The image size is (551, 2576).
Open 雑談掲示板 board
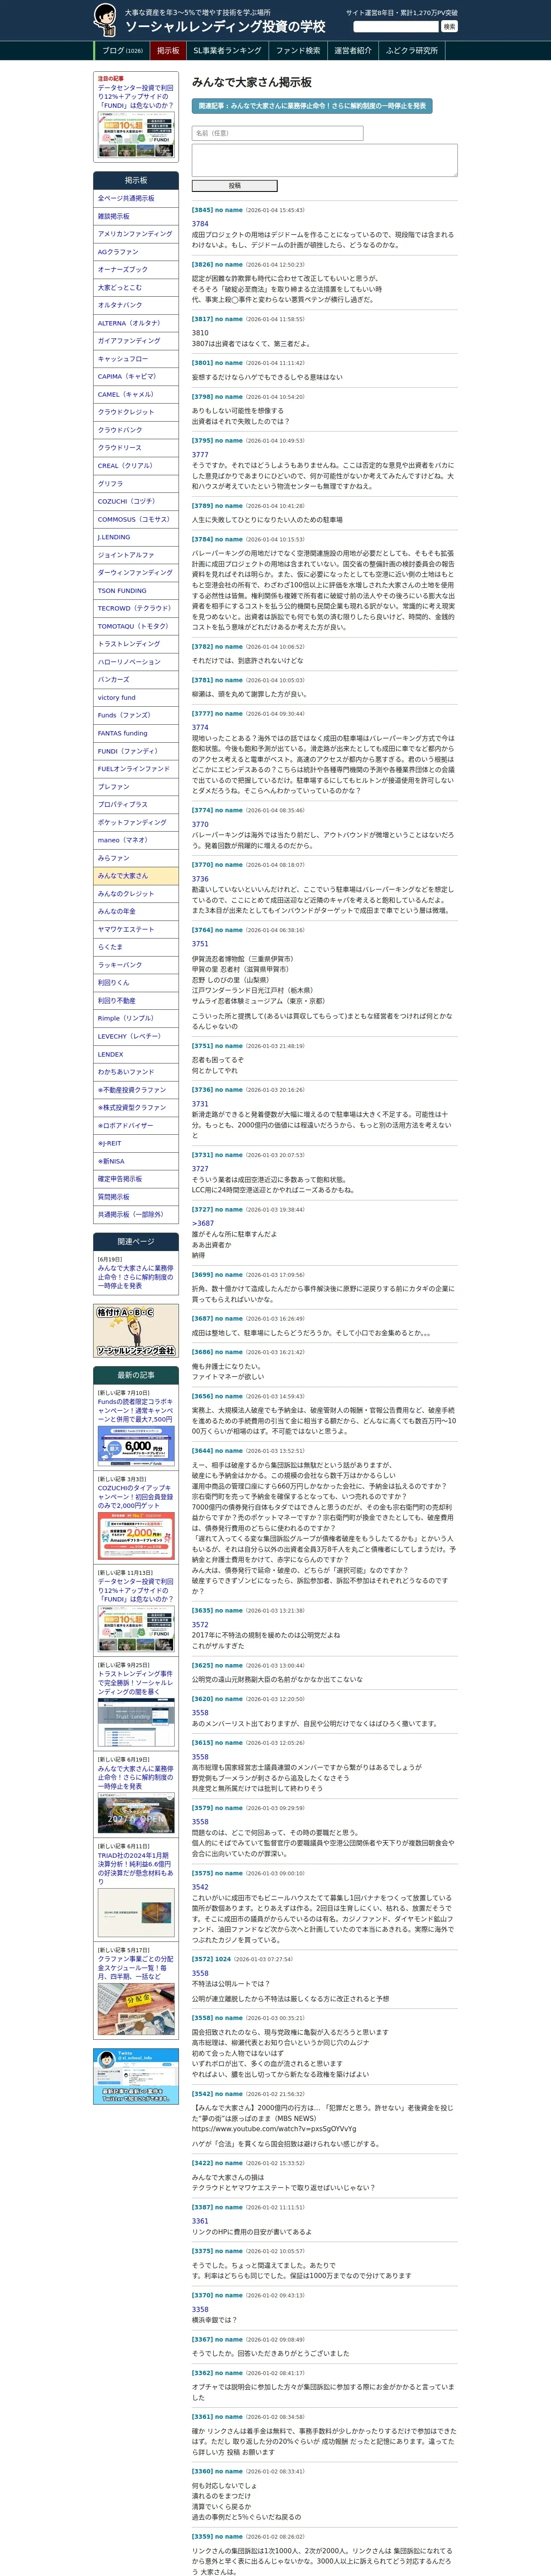tap(136, 216)
